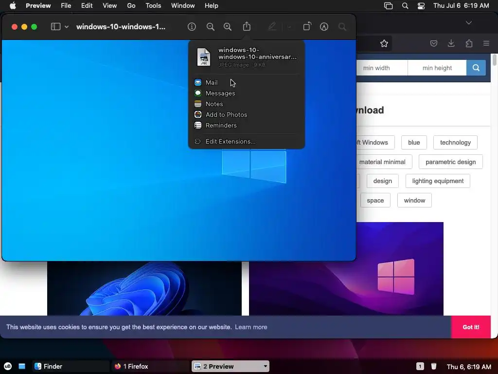Choose Add to Photos in share menu
Image resolution: width=498 pixels, height=374 pixels.
pos(247,114)
